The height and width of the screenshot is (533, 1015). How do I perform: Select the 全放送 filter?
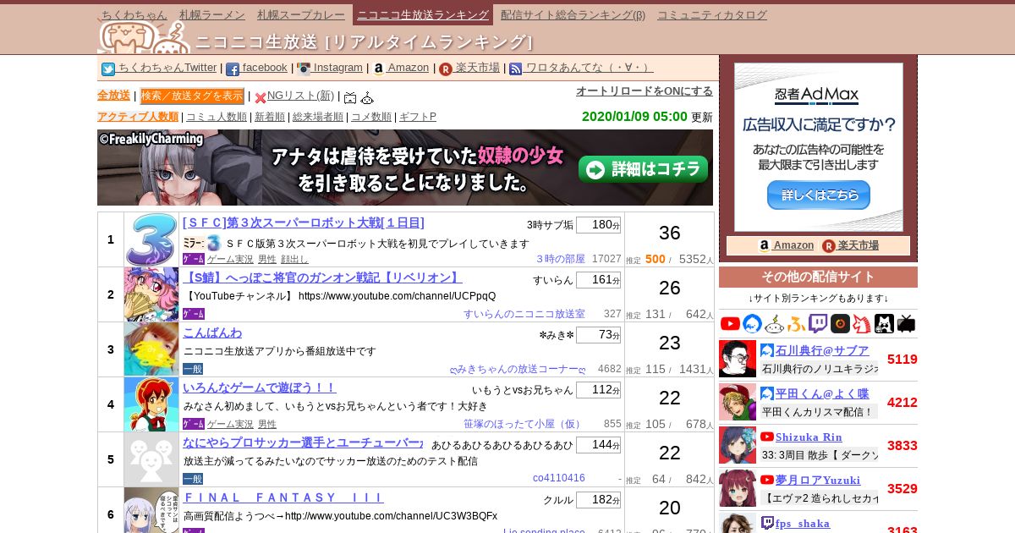113,96
